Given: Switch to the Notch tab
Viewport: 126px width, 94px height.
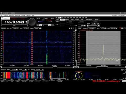Looking at the screenshot, I should click(x=72, y=20).
